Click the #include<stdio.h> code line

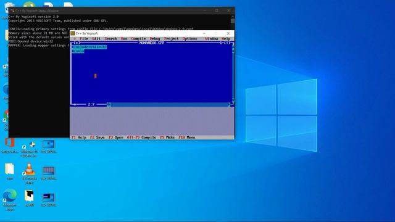tap(89, 47)
